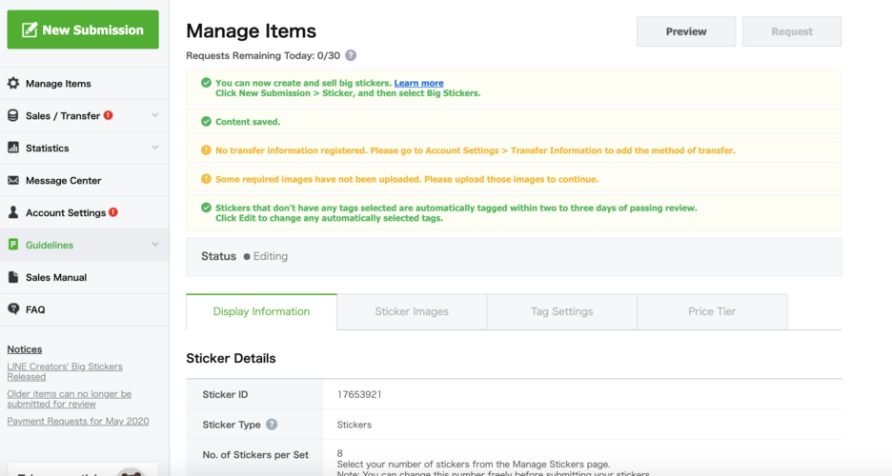Screen dimensions: 892x476
Task: Click the 'Stickers' value in Sticker Type row
Action: point(354,425)
